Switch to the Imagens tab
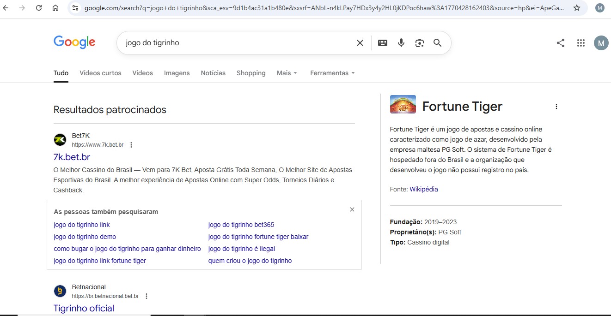The image size is (611, 316). 177,73
